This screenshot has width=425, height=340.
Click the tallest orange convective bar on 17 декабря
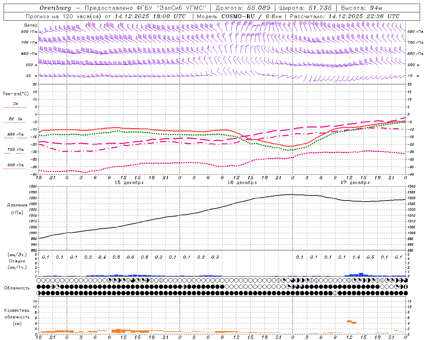[349, 321]
